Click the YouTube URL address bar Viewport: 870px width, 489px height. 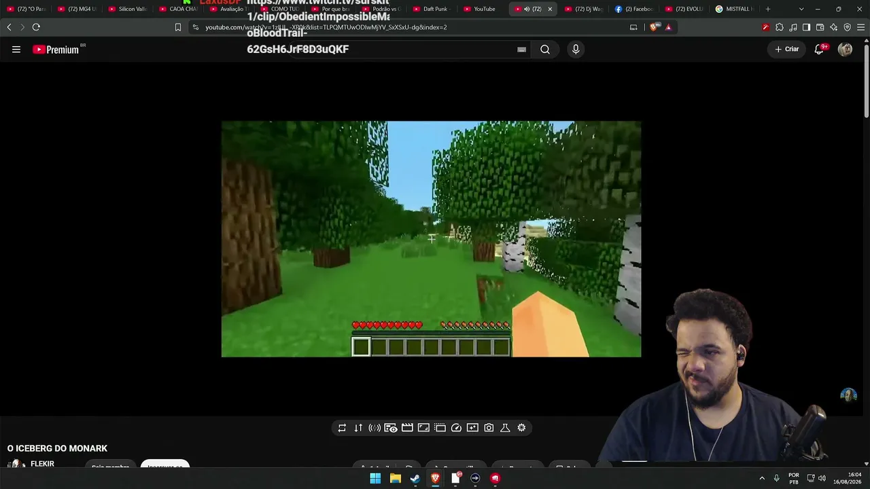pos(408,27)
